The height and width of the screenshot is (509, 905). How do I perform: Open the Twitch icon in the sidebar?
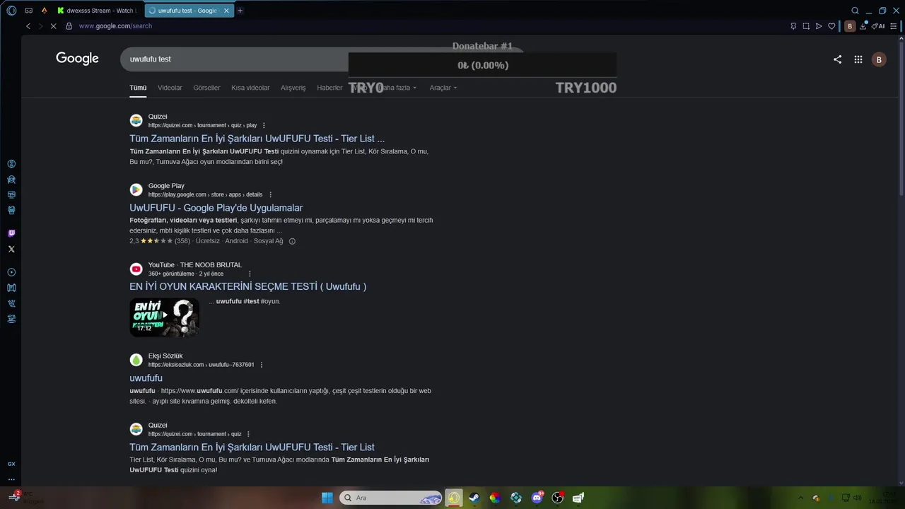click(11, 233)
